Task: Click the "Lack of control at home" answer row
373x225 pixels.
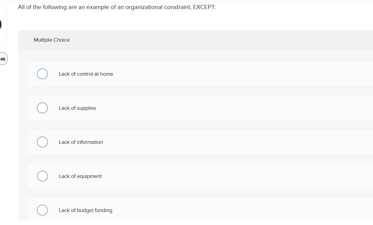Action: coord(151,74)
